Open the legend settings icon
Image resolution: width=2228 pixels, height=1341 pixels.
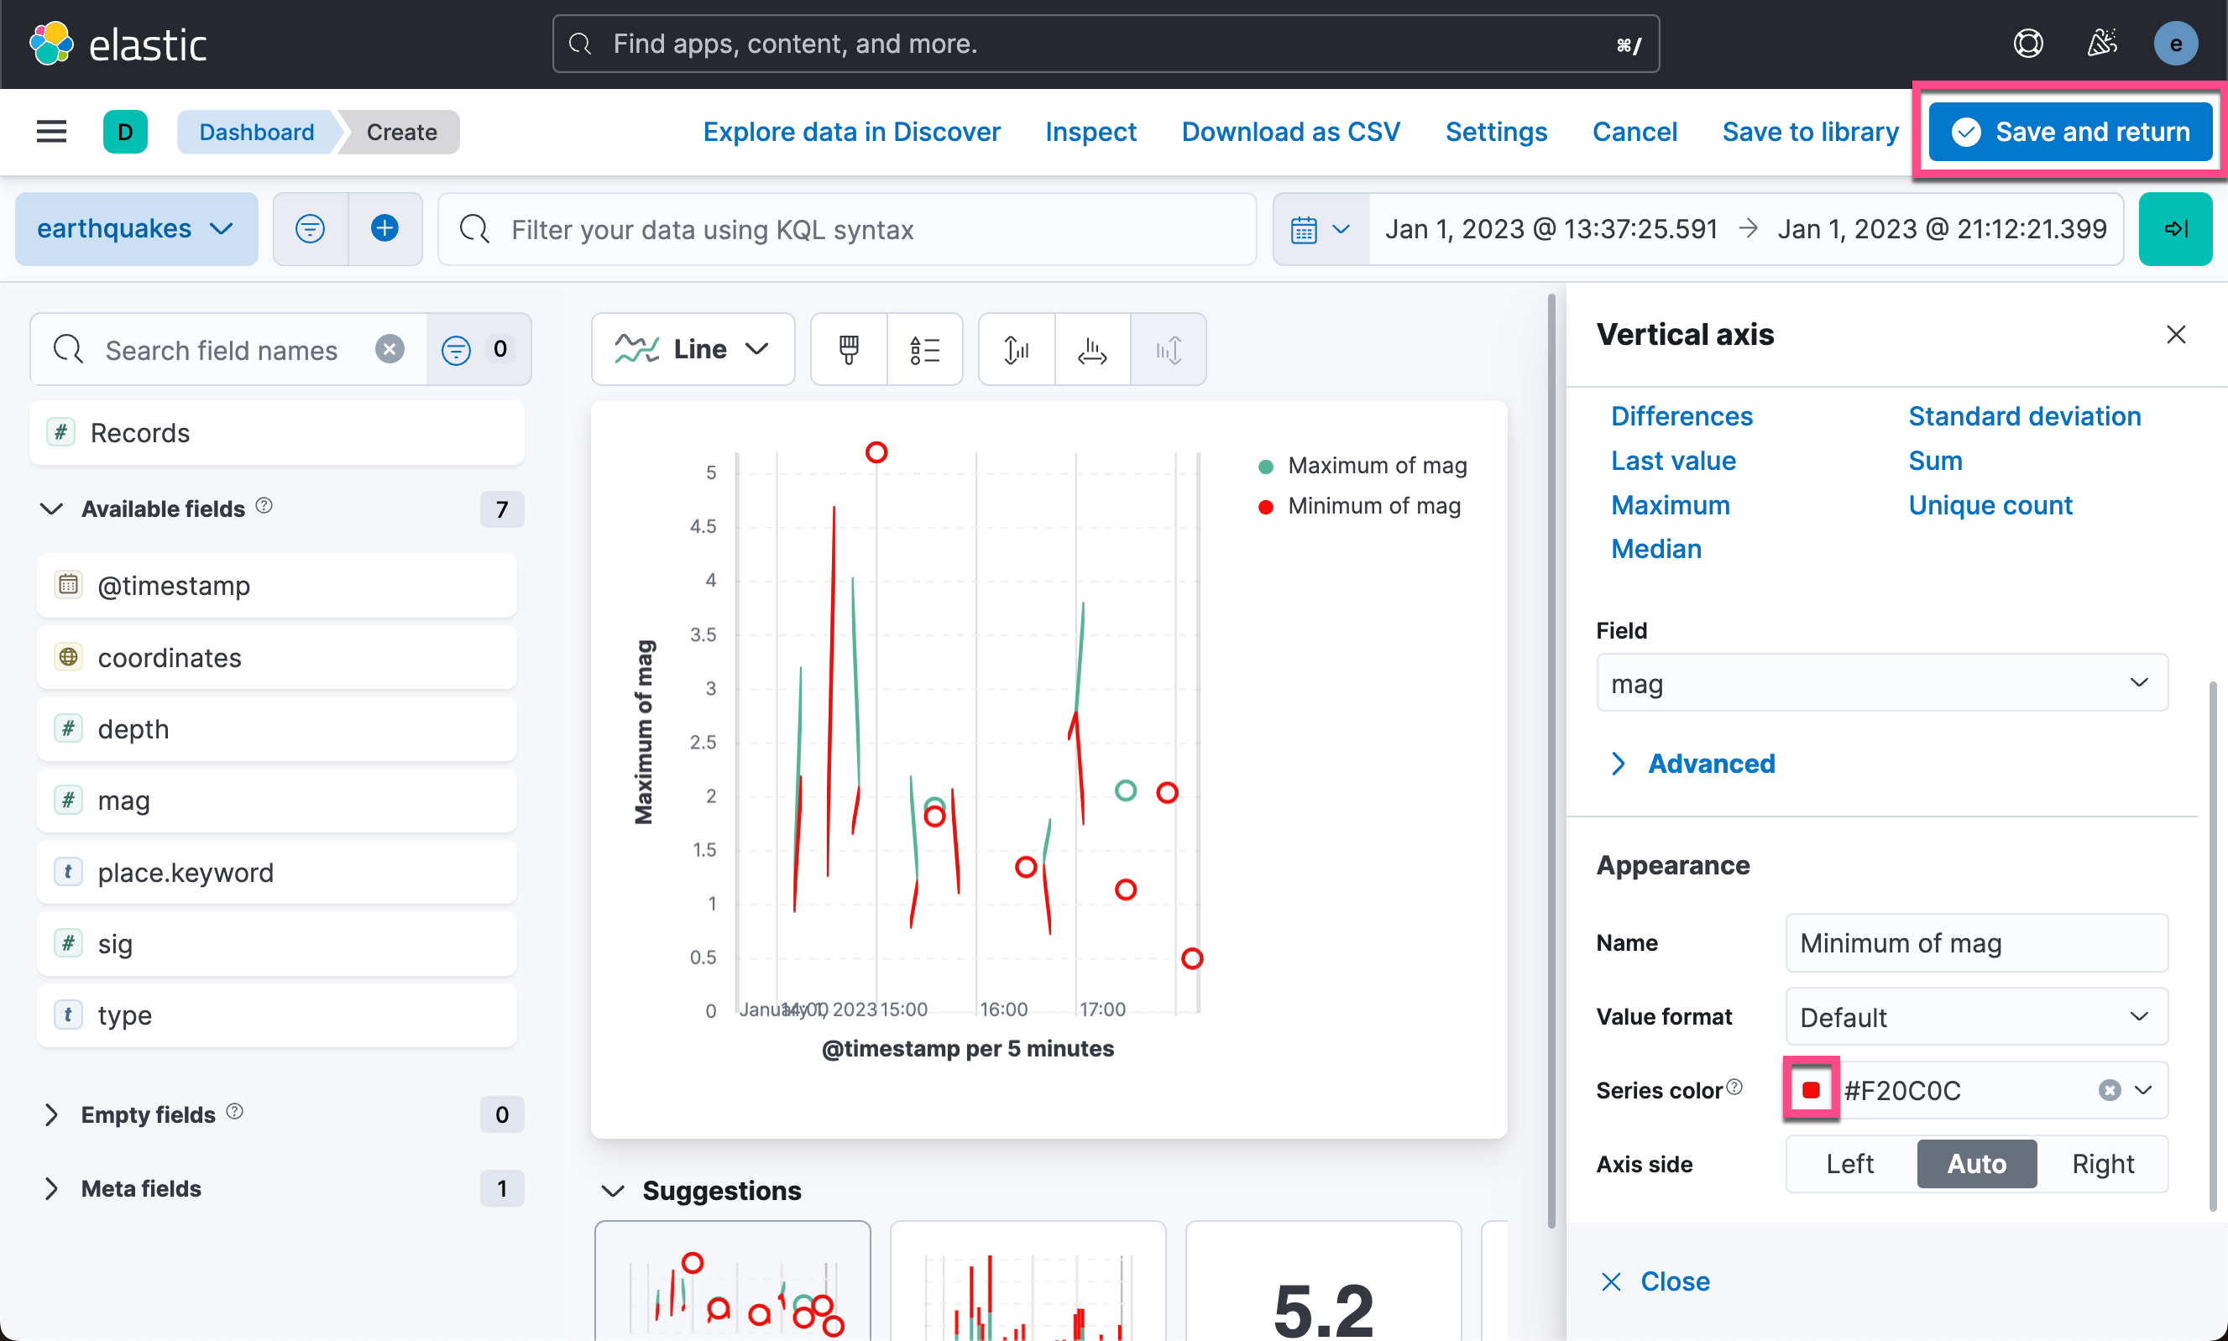[x=923, y=350]
